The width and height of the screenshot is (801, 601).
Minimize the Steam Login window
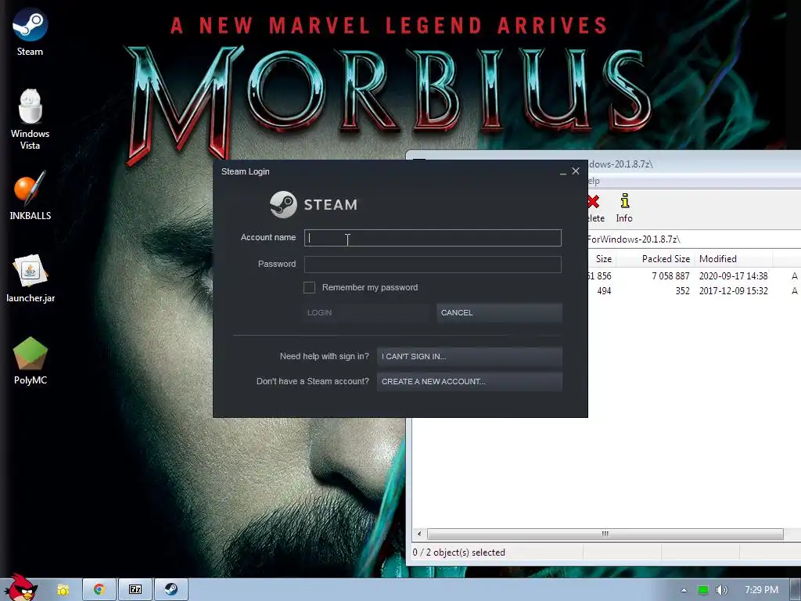(563, 171)
